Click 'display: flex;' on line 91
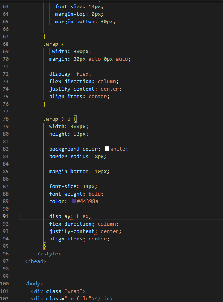Viewport: 223px width, 302px height. pyautogui.click(x=70, y=216)
